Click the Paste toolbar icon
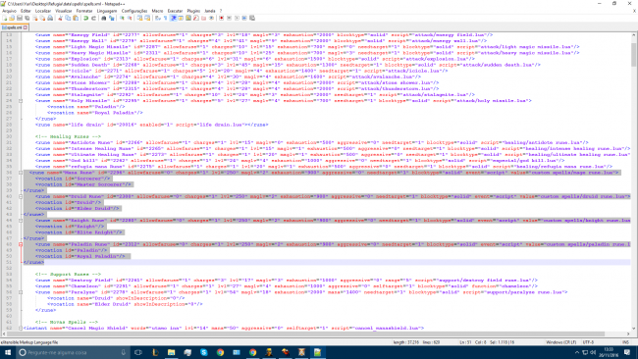 (76, 18)
